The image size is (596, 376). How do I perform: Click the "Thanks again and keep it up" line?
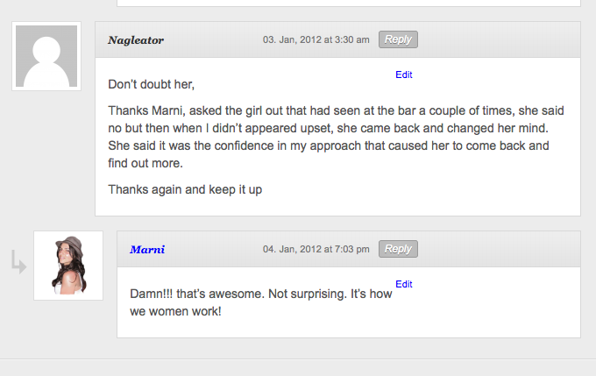(185, 189)
